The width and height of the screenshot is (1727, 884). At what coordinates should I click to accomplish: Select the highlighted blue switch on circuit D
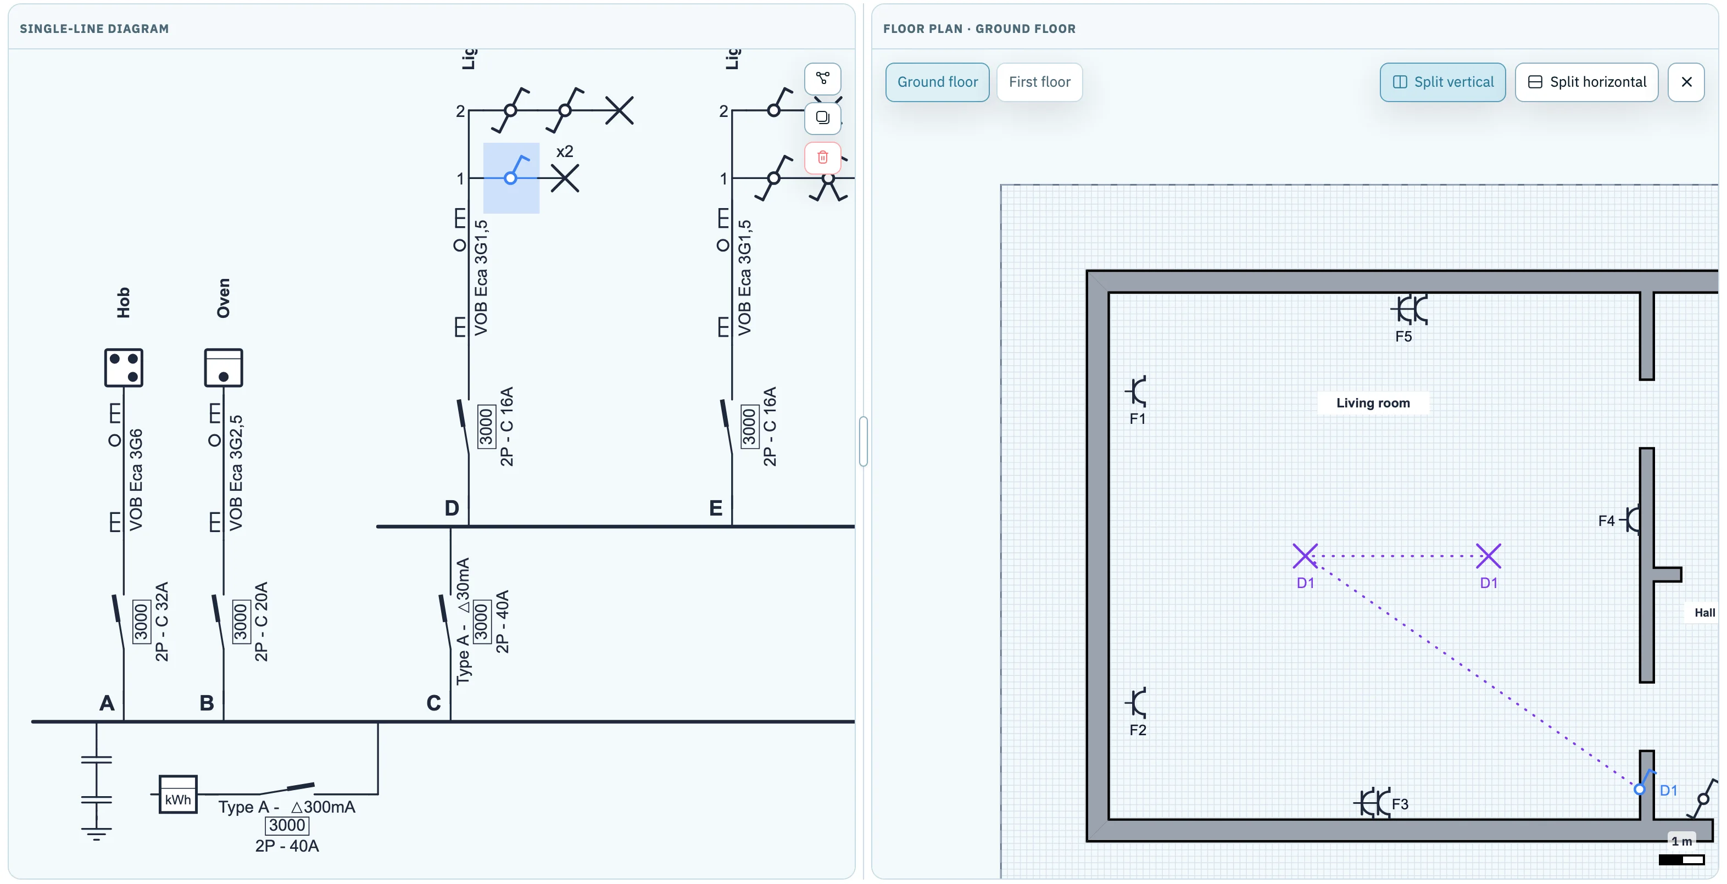[x=511, y=177]
